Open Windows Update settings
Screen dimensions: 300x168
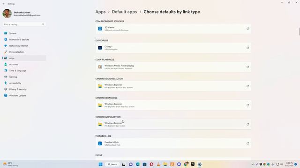tap(24, 95)
